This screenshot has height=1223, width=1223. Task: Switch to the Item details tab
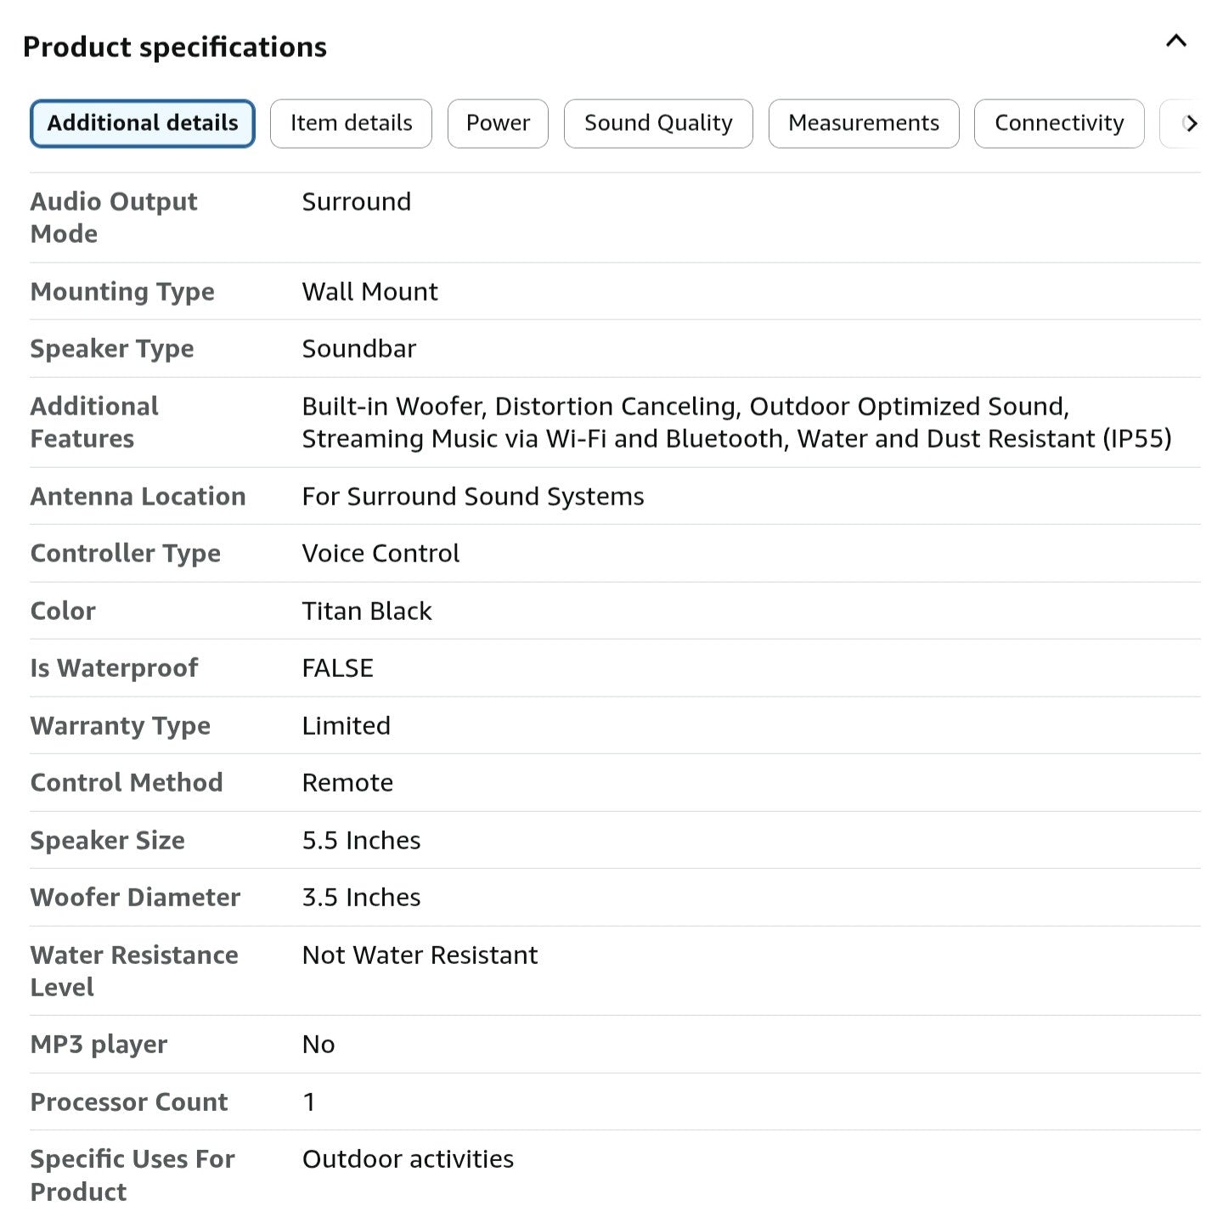tap(351, 124)
